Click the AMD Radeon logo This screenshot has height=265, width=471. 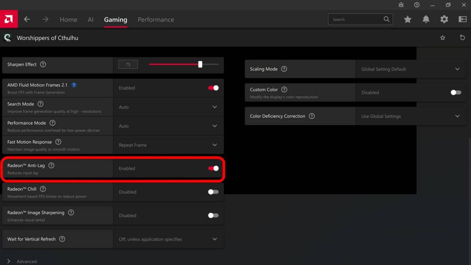(8, 19)
